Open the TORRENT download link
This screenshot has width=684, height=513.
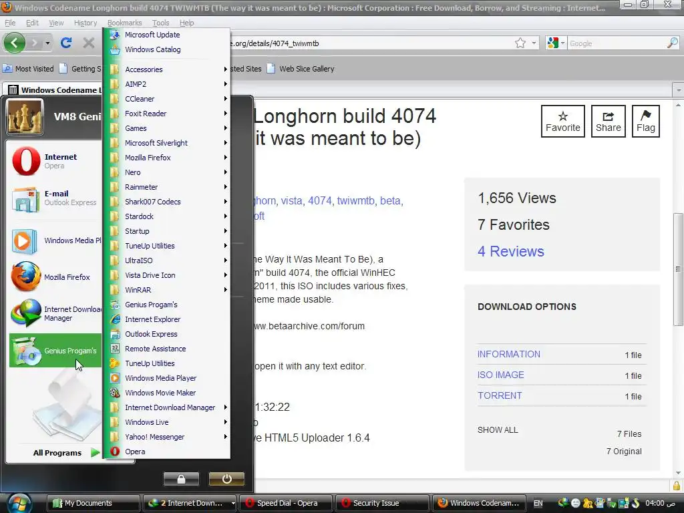(x=500, y=395)
